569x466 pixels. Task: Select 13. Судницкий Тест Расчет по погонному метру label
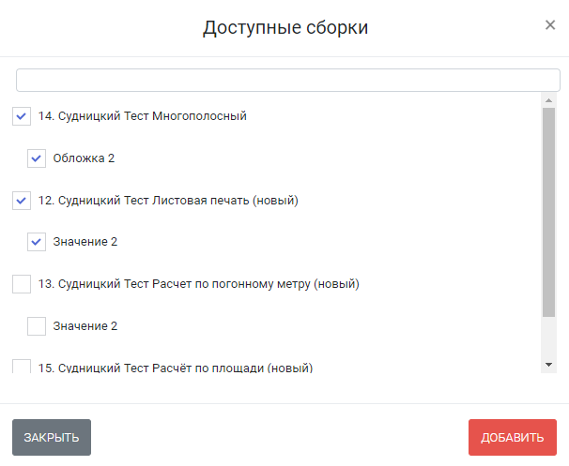(x=199, y=284)
